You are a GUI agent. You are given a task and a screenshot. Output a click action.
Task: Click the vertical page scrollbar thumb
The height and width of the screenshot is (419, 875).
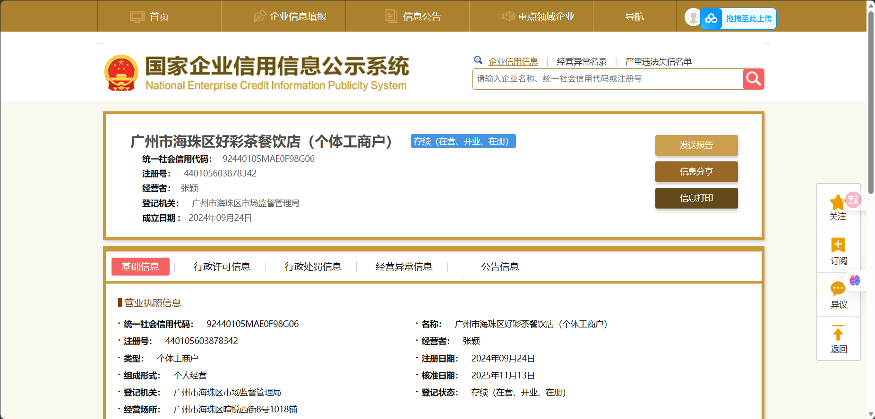point(871,101)
